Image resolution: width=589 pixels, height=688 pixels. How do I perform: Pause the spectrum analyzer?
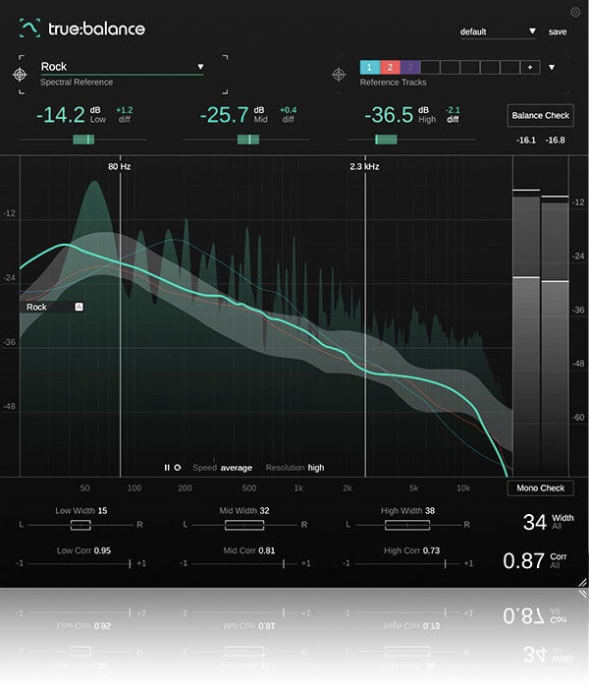click(167, 467)
